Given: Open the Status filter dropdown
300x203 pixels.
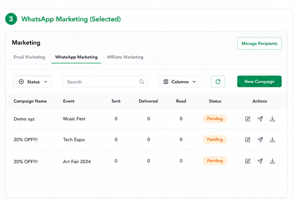Looking at the screenshot, I should point(33,82).
